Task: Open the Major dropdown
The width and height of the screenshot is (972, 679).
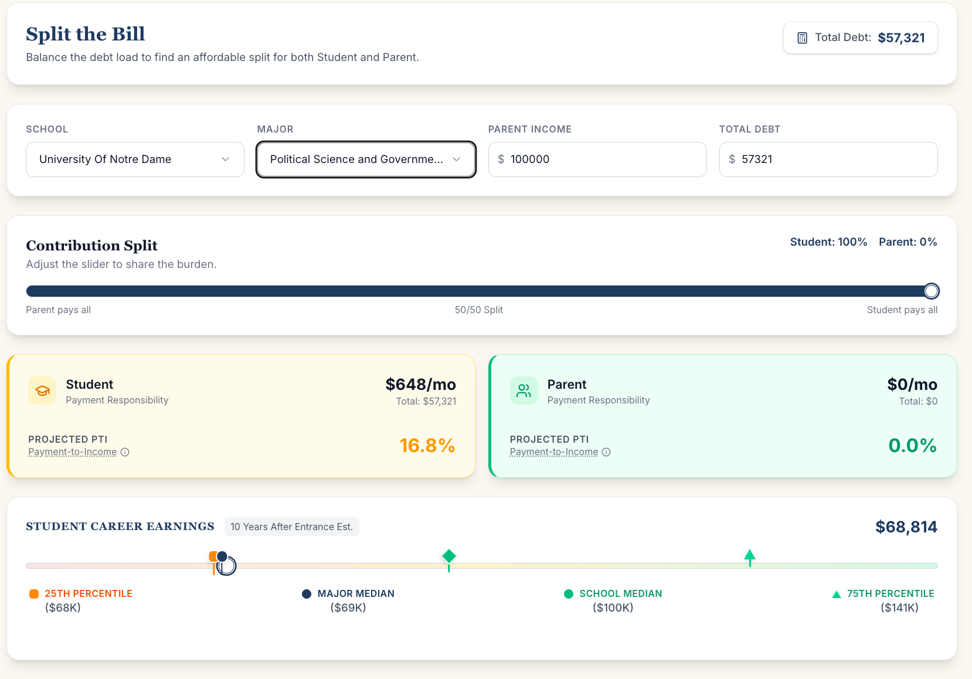Action: click(365, 159)
